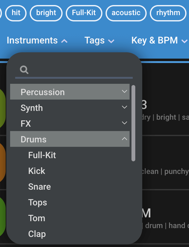Expand the Percussion category chevron

[125, 91]
